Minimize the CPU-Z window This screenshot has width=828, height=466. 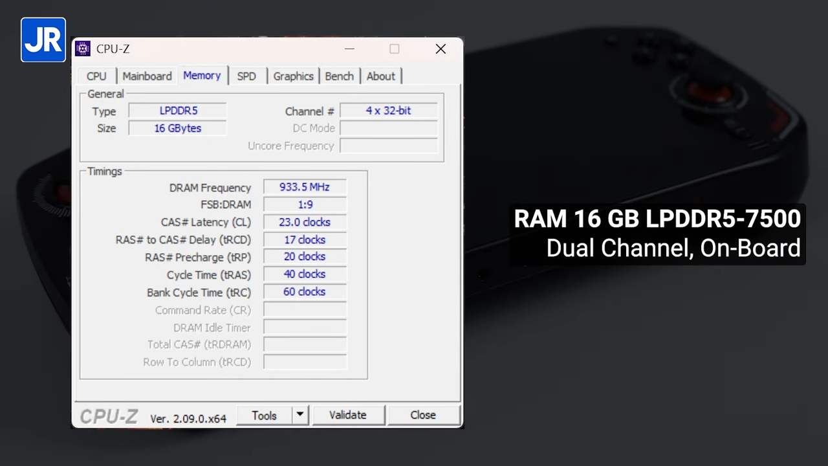[349, 49]
